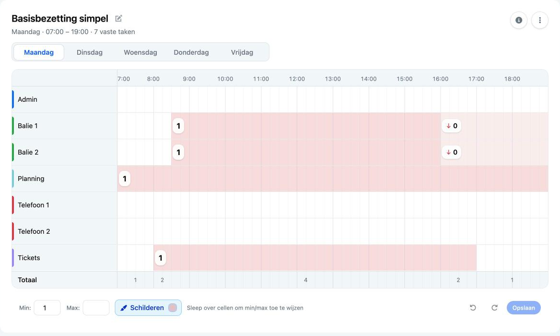Click the '1' badge in the Planning row
This screenshot has width=560, height=336.
[125, 179]
